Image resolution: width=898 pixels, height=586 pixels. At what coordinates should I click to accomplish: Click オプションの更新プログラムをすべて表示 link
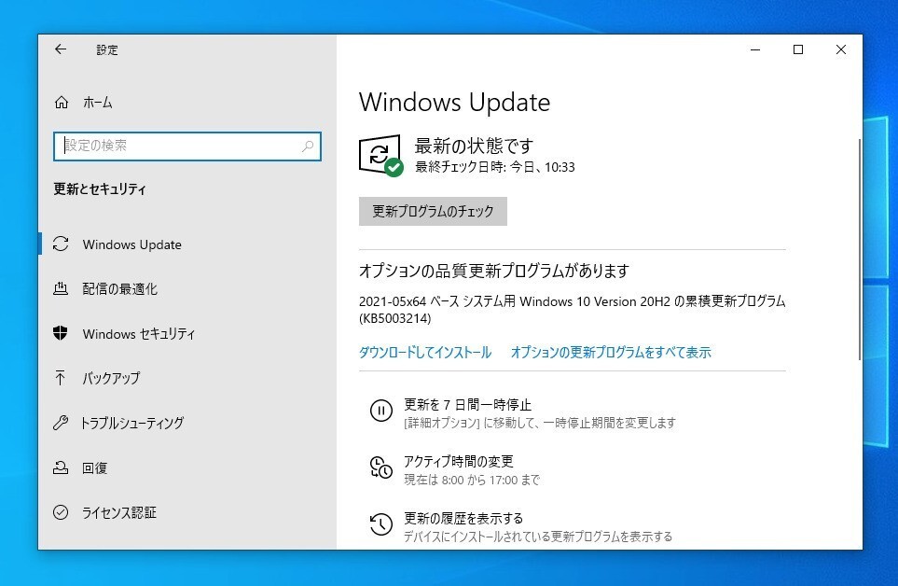pos(611,353)
